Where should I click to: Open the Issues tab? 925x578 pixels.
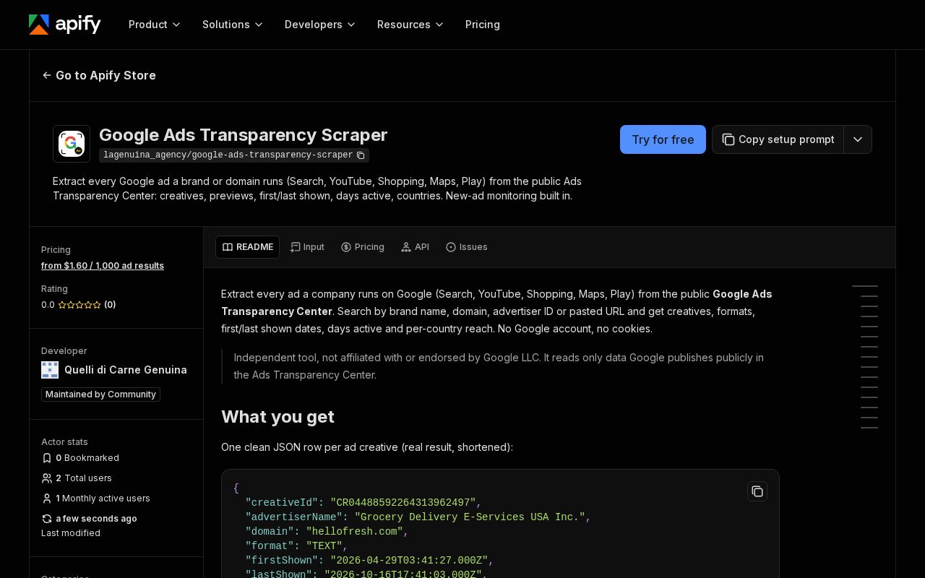467,247
